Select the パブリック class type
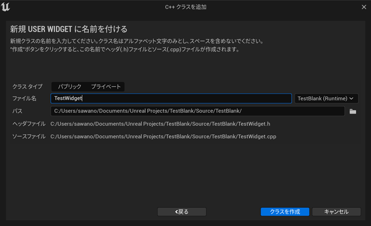 [x=70, y=87]
